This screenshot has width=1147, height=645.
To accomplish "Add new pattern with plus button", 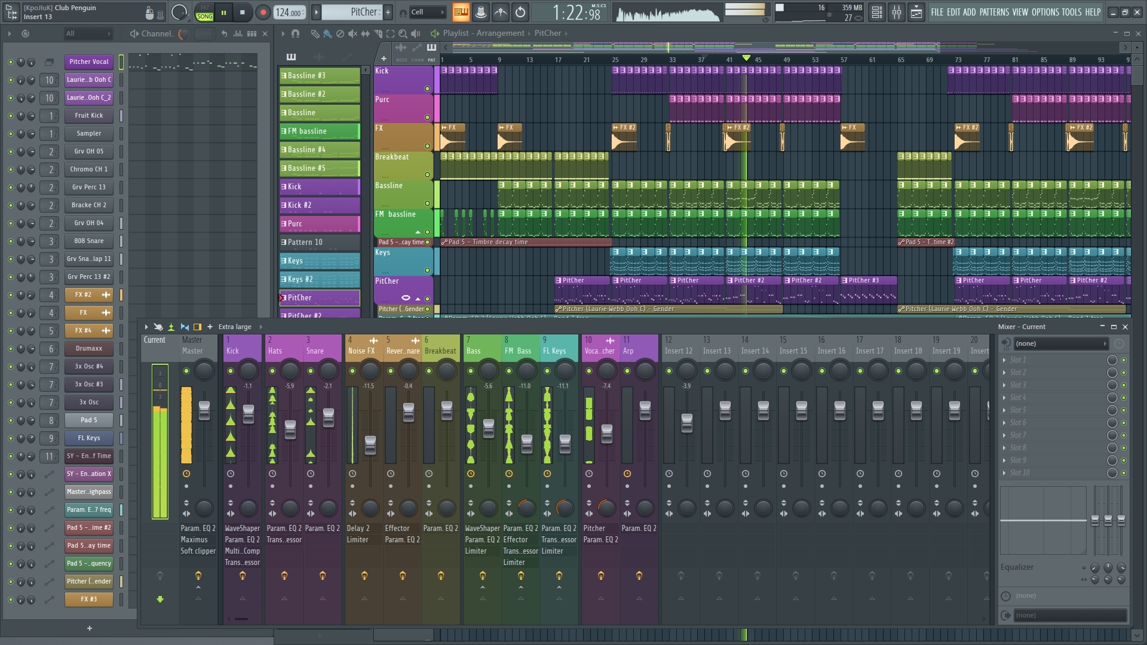I will pyautogui.click(x=388, y=12).
